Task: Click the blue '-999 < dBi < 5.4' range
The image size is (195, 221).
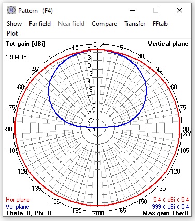Action: tap(170, 207)
